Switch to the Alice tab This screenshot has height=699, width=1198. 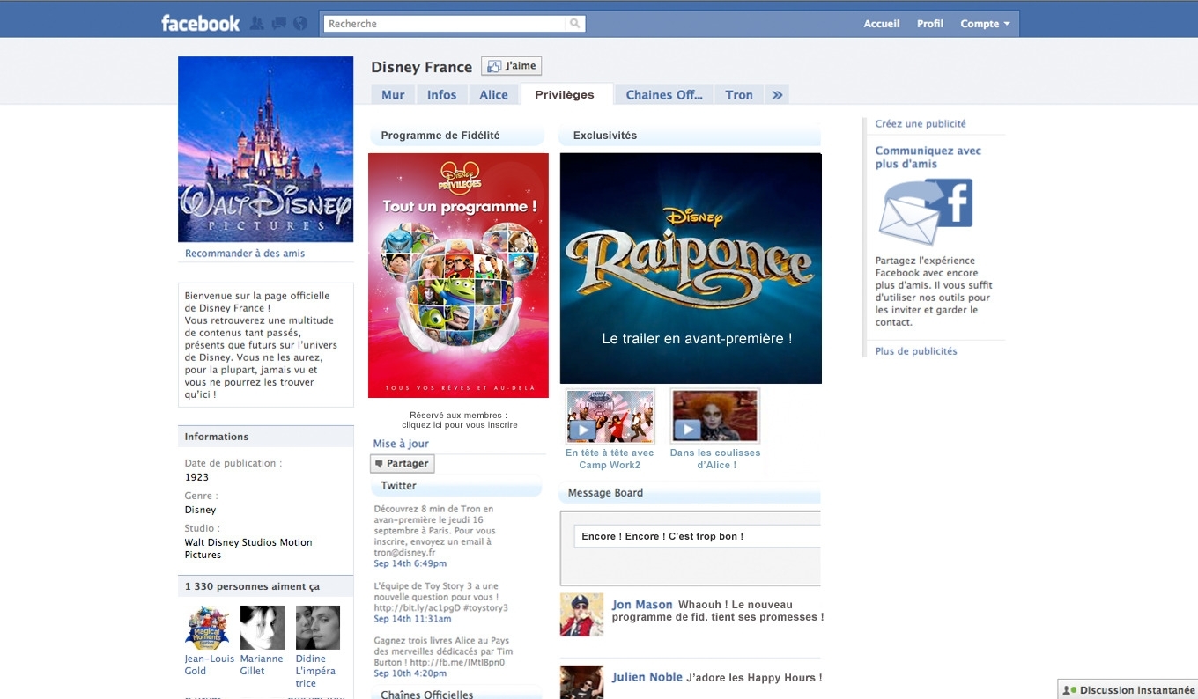point(493,95)
